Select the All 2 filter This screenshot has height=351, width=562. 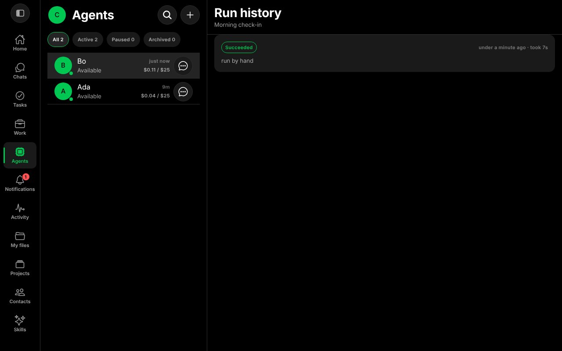click(x=58, y=39)
